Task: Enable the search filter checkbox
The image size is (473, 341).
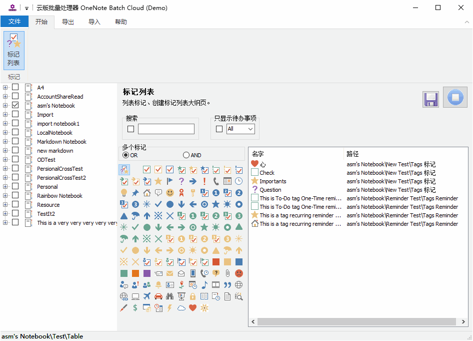Action: point(130,129)
